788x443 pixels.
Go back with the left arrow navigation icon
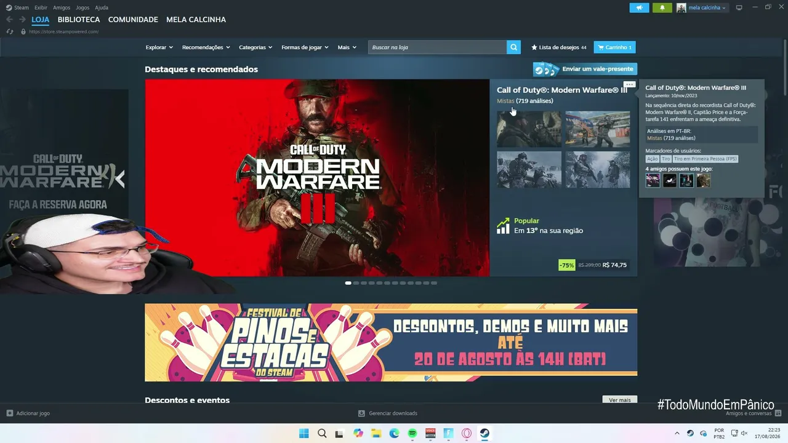(x=9, y=20)
